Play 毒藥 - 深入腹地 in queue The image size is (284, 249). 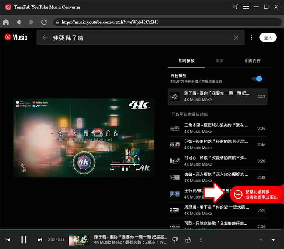[218, 177]
